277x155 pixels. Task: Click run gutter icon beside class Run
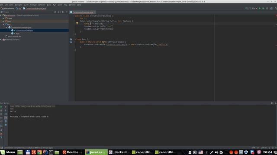(71, 39)
